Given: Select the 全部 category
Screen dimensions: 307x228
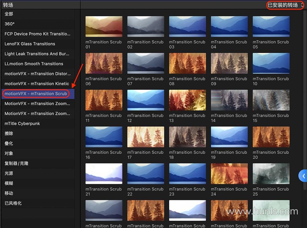Looking at the screenshot, I should click(38, 14).
